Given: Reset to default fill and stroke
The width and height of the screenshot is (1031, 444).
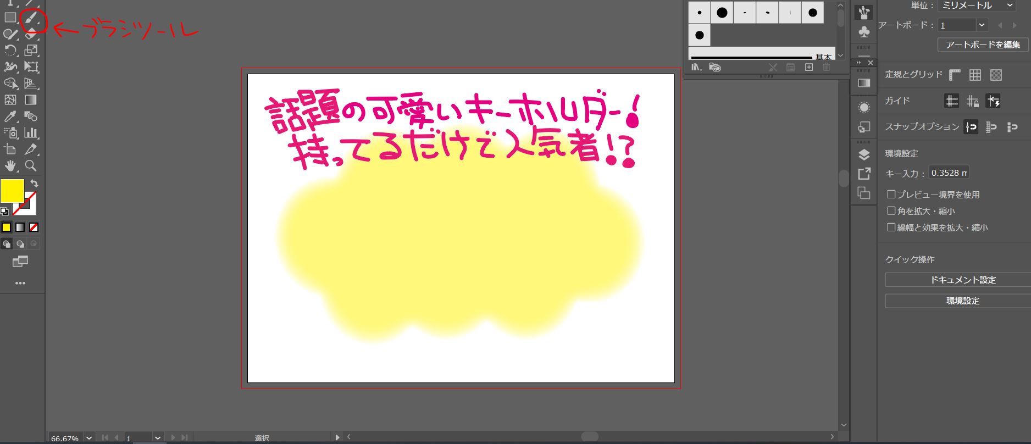Looking at the screenshot, I should pos(4,211).
